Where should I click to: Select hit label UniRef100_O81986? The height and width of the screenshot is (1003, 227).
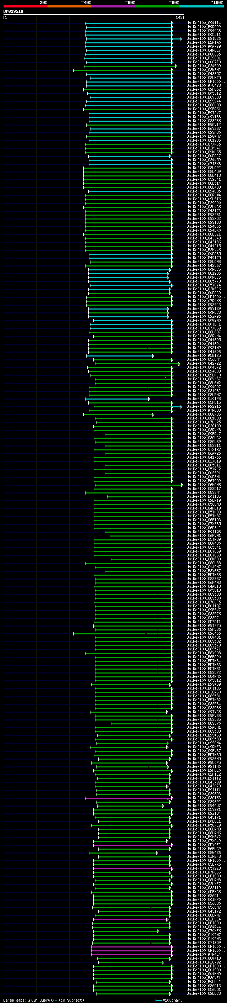(204, 141)
